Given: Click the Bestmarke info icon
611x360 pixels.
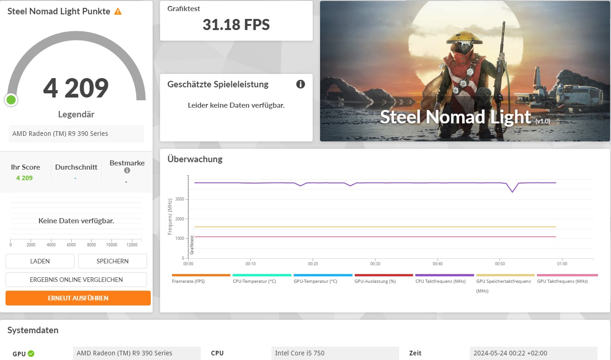Looking at the screenshot, I should click(127, 171).
